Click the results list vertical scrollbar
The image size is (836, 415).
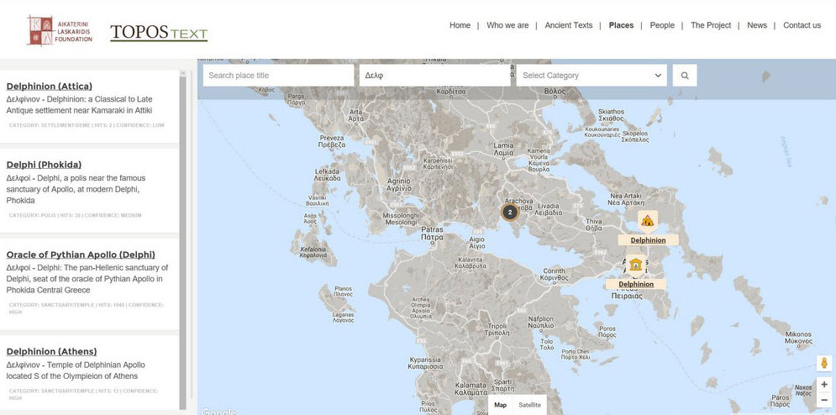183,235
